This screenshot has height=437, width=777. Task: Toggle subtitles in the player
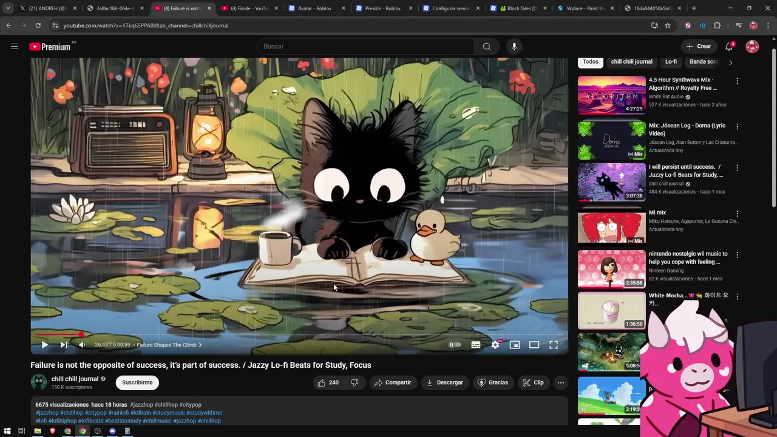pos(476,345)
